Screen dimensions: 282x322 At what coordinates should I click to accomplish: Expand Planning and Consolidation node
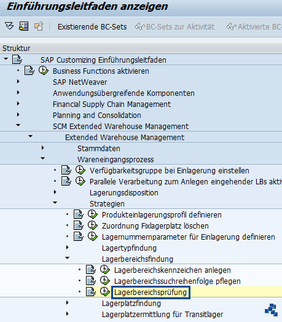[18, 114]
